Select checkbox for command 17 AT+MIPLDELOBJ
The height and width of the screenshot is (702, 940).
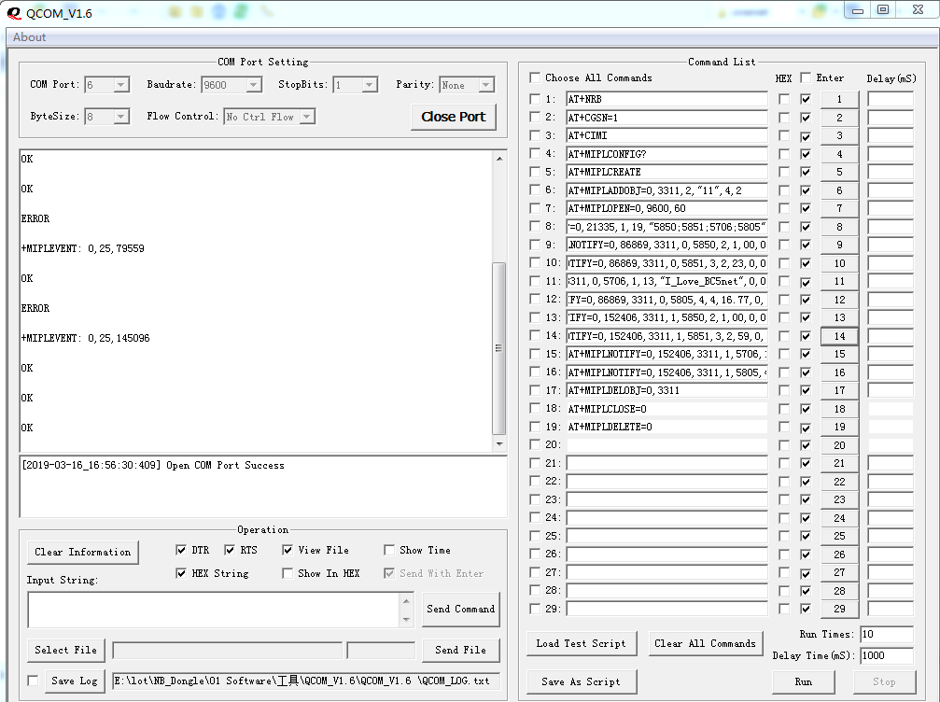coord(535,390)
